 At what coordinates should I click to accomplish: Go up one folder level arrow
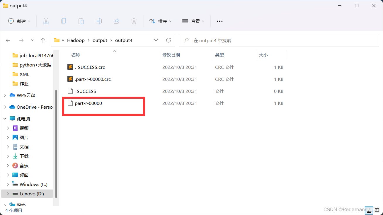coord(43,40)
